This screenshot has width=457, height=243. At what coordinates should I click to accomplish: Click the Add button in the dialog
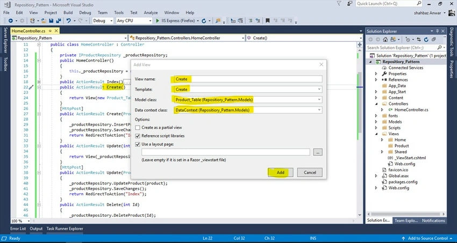(280, 172)
